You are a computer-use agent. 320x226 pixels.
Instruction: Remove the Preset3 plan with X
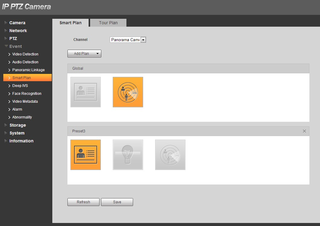[304, 131]
